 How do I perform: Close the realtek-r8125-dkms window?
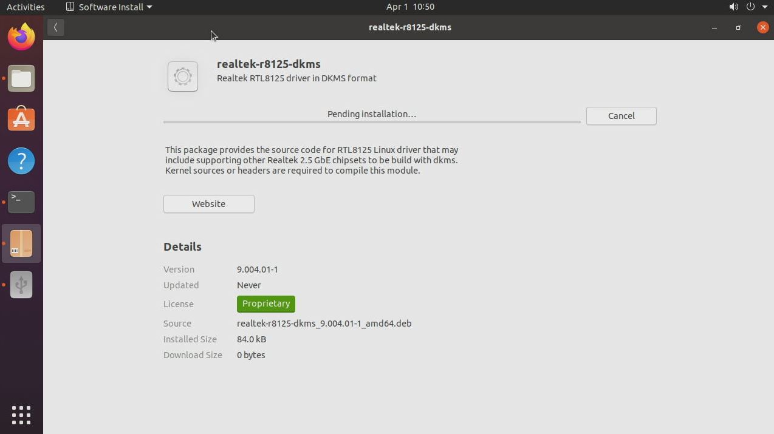click(762, 27)
